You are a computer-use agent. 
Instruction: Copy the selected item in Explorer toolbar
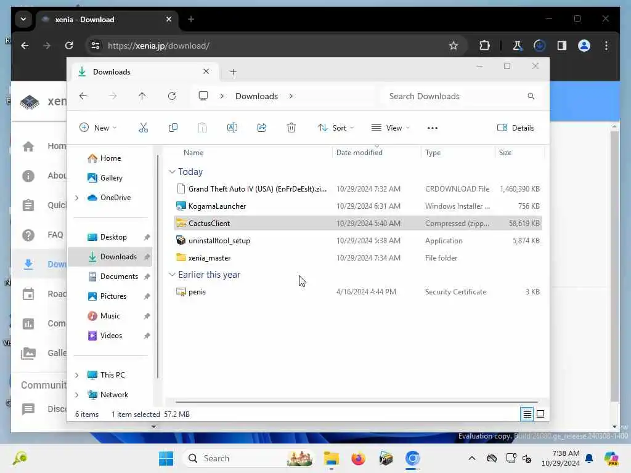point(173,128)
